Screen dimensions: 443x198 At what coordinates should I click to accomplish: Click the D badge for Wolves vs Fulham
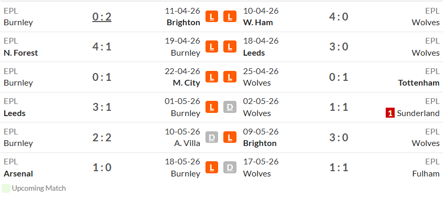[230, 168]
